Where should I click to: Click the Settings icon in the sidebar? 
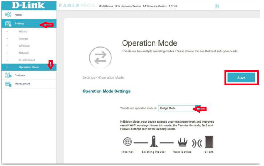point(8,24)
